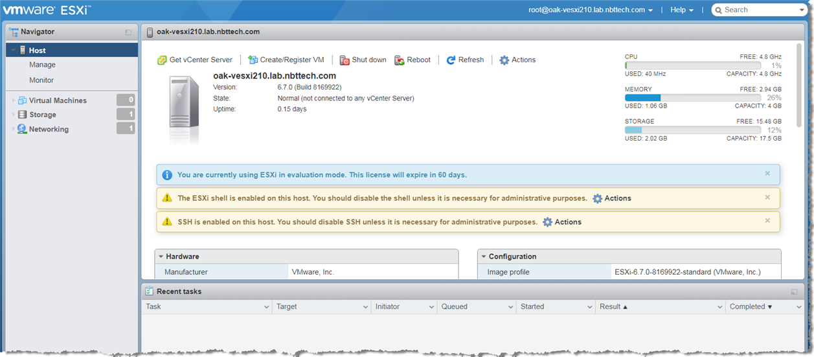Click the gear icon in ESXi shell warning
This screenshot has height=357, width=814.
pyautogui.click(x=597, y=198)
